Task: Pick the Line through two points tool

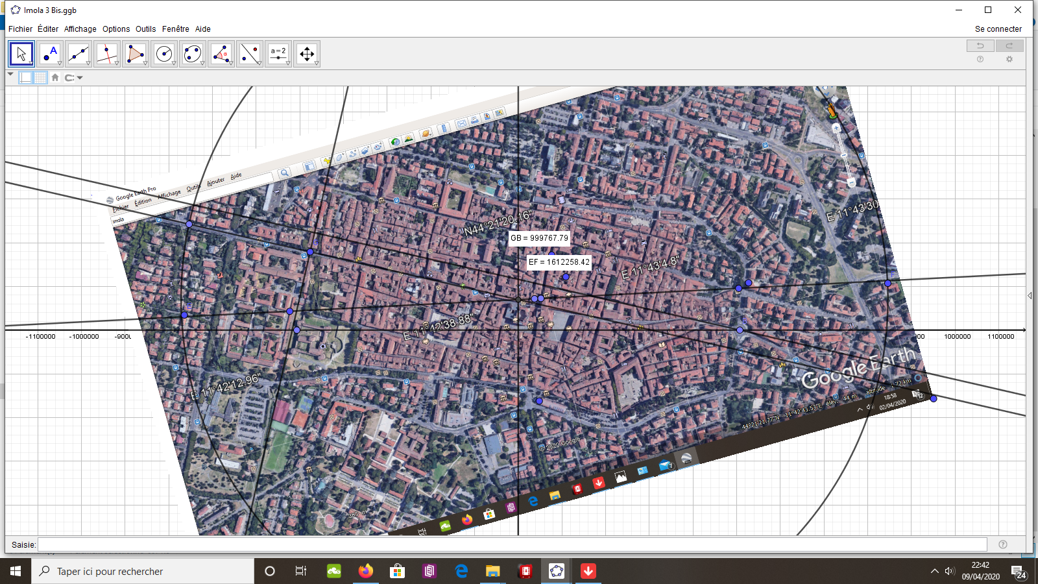Action: (78, 54)
